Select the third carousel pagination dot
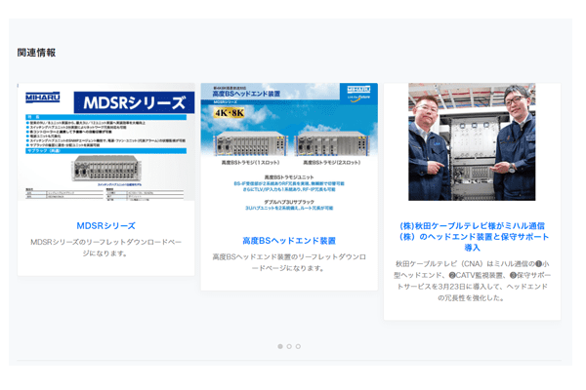This screenshot has height=390, width=586. click(298, 346)
